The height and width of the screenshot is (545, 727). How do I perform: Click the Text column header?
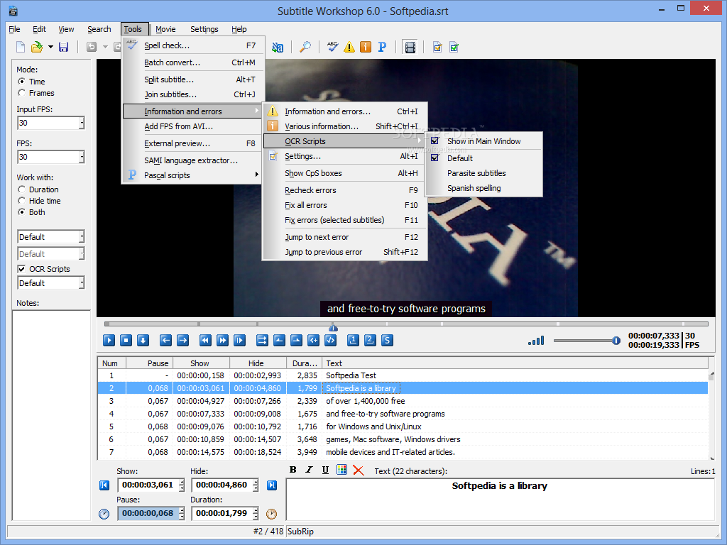(515, 363)
